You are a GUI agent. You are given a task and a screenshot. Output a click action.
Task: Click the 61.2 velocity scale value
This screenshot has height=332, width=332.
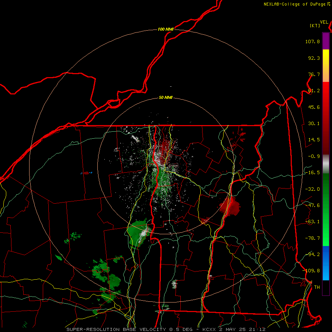coord(314,91)
